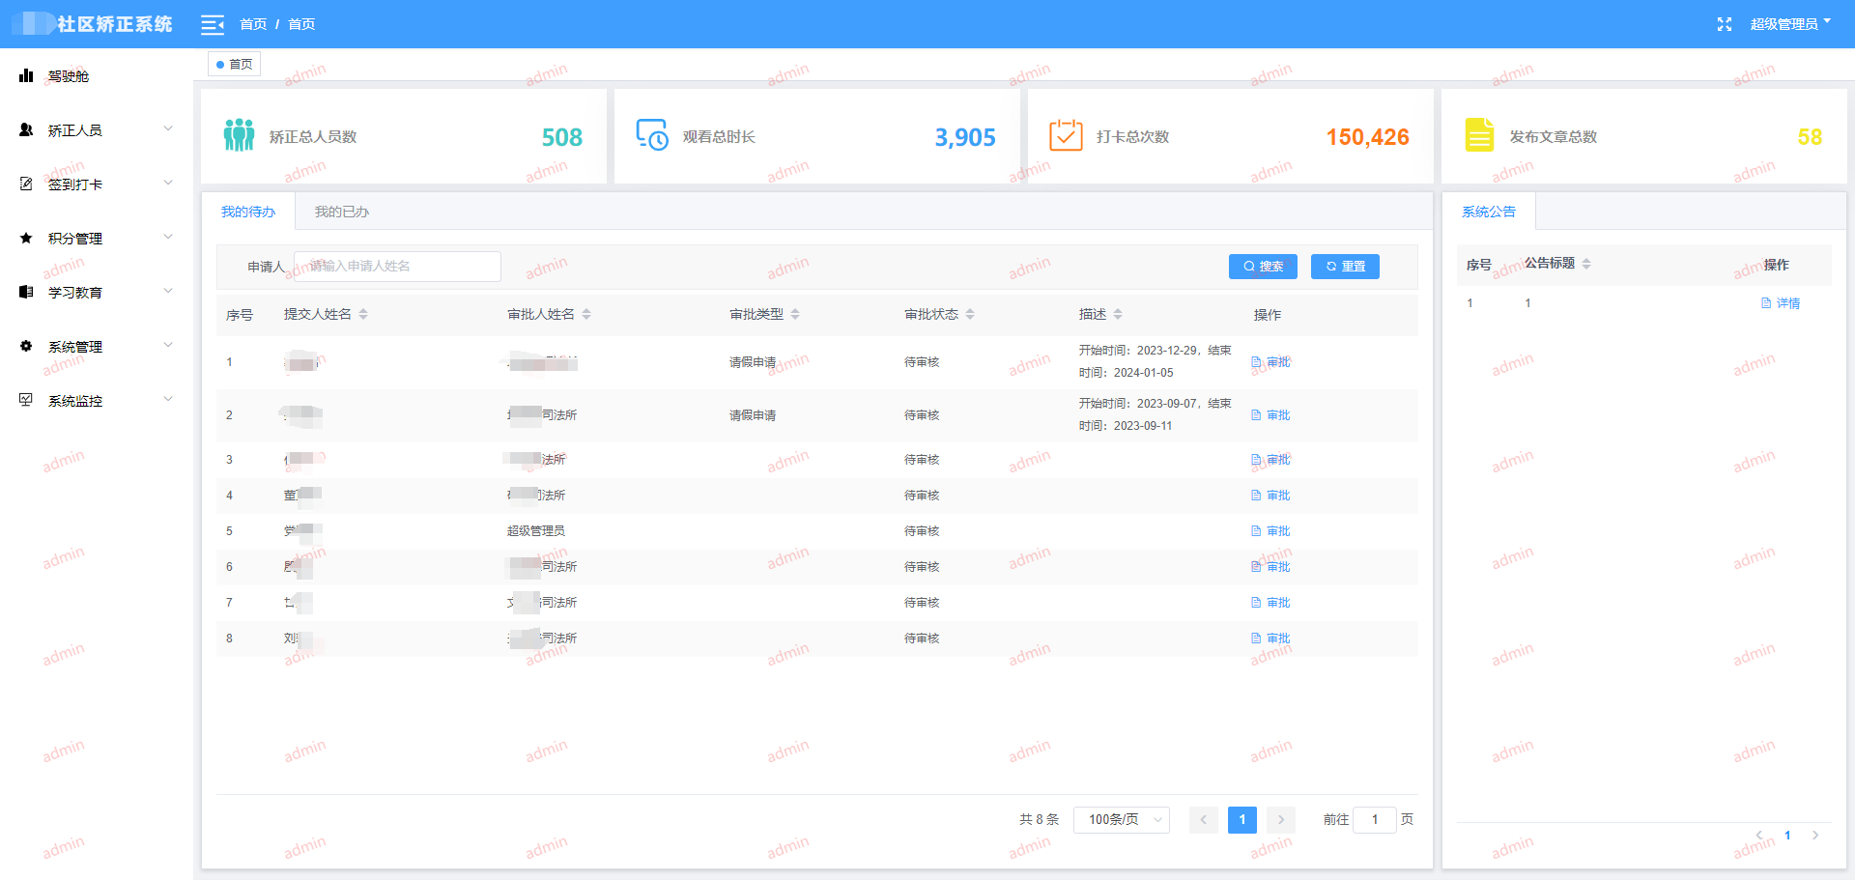1855x880 pixels.
Task: Open 详情 link for announcement 1
Action: (x=1781, y=303)
